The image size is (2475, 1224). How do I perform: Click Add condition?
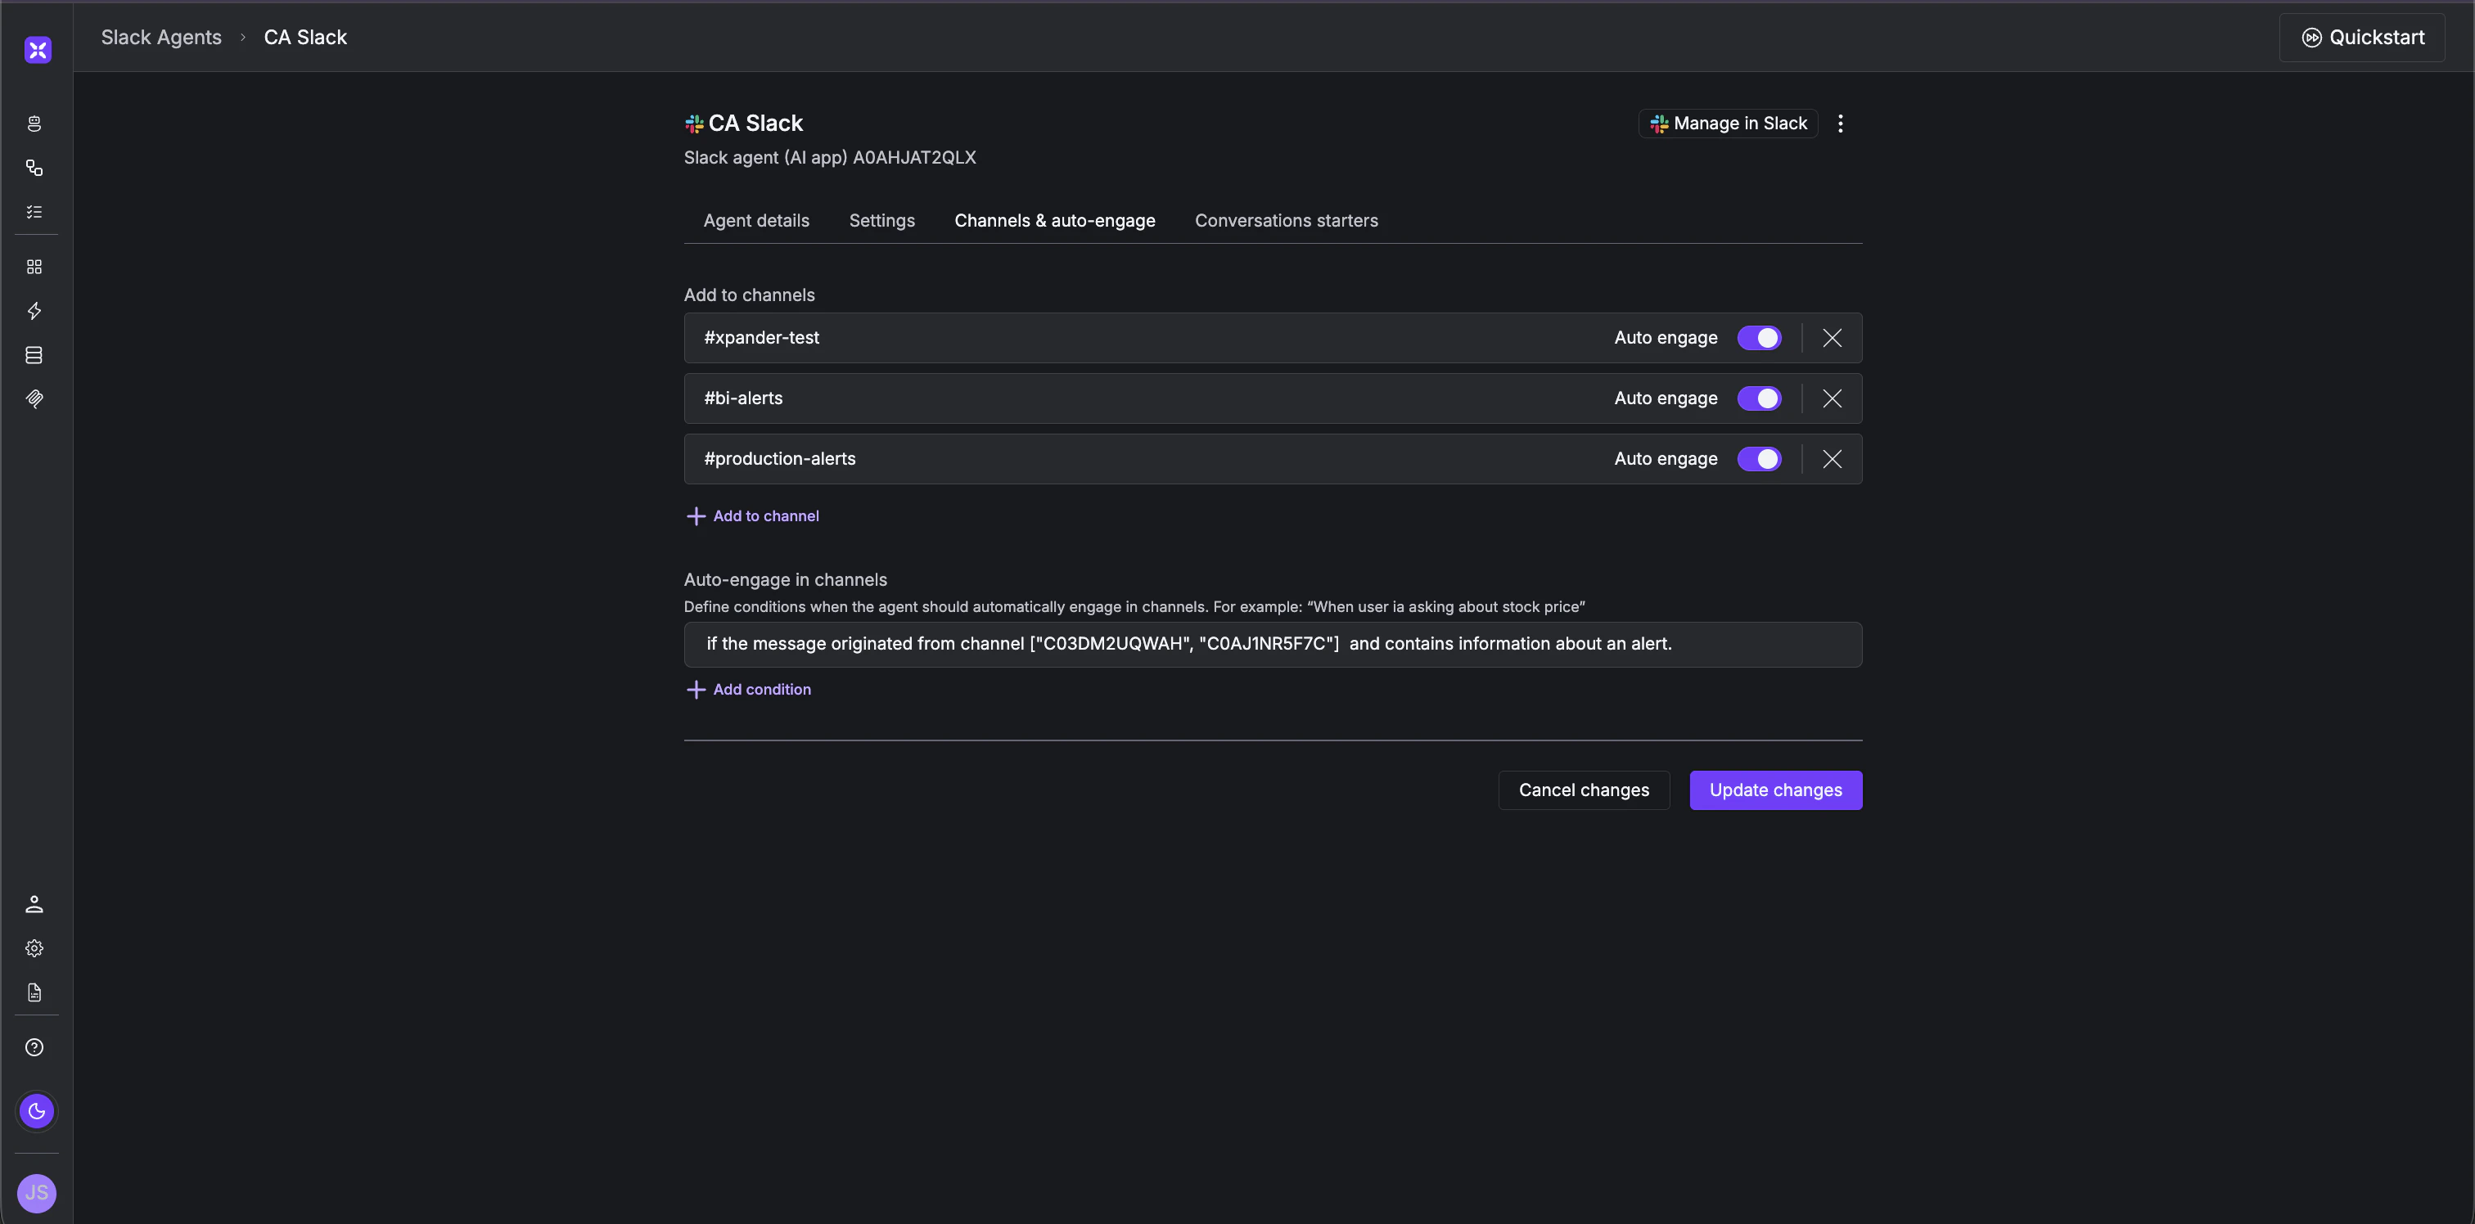[750, 690]
